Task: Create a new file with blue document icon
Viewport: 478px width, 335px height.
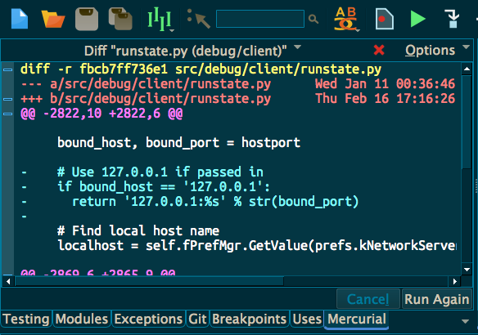Action: pos(20,19)
